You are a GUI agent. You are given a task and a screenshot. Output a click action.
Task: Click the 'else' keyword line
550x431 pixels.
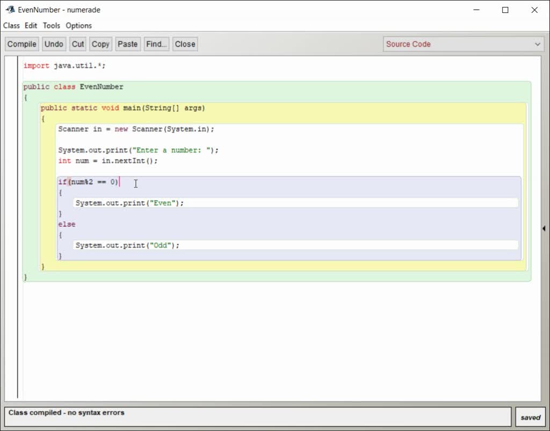click(67, 224)
